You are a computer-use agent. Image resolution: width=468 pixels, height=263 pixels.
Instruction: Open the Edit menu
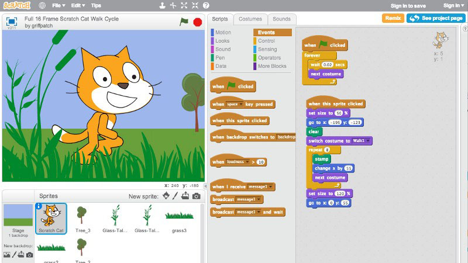(x=78, y=5)
